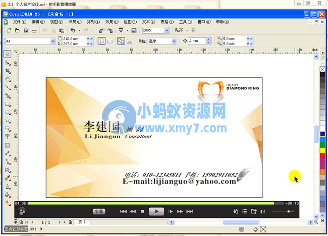The height and width of the screenshot is (236, 328).
Task: Mute the player volume
Action: click(x=262, y=212)
